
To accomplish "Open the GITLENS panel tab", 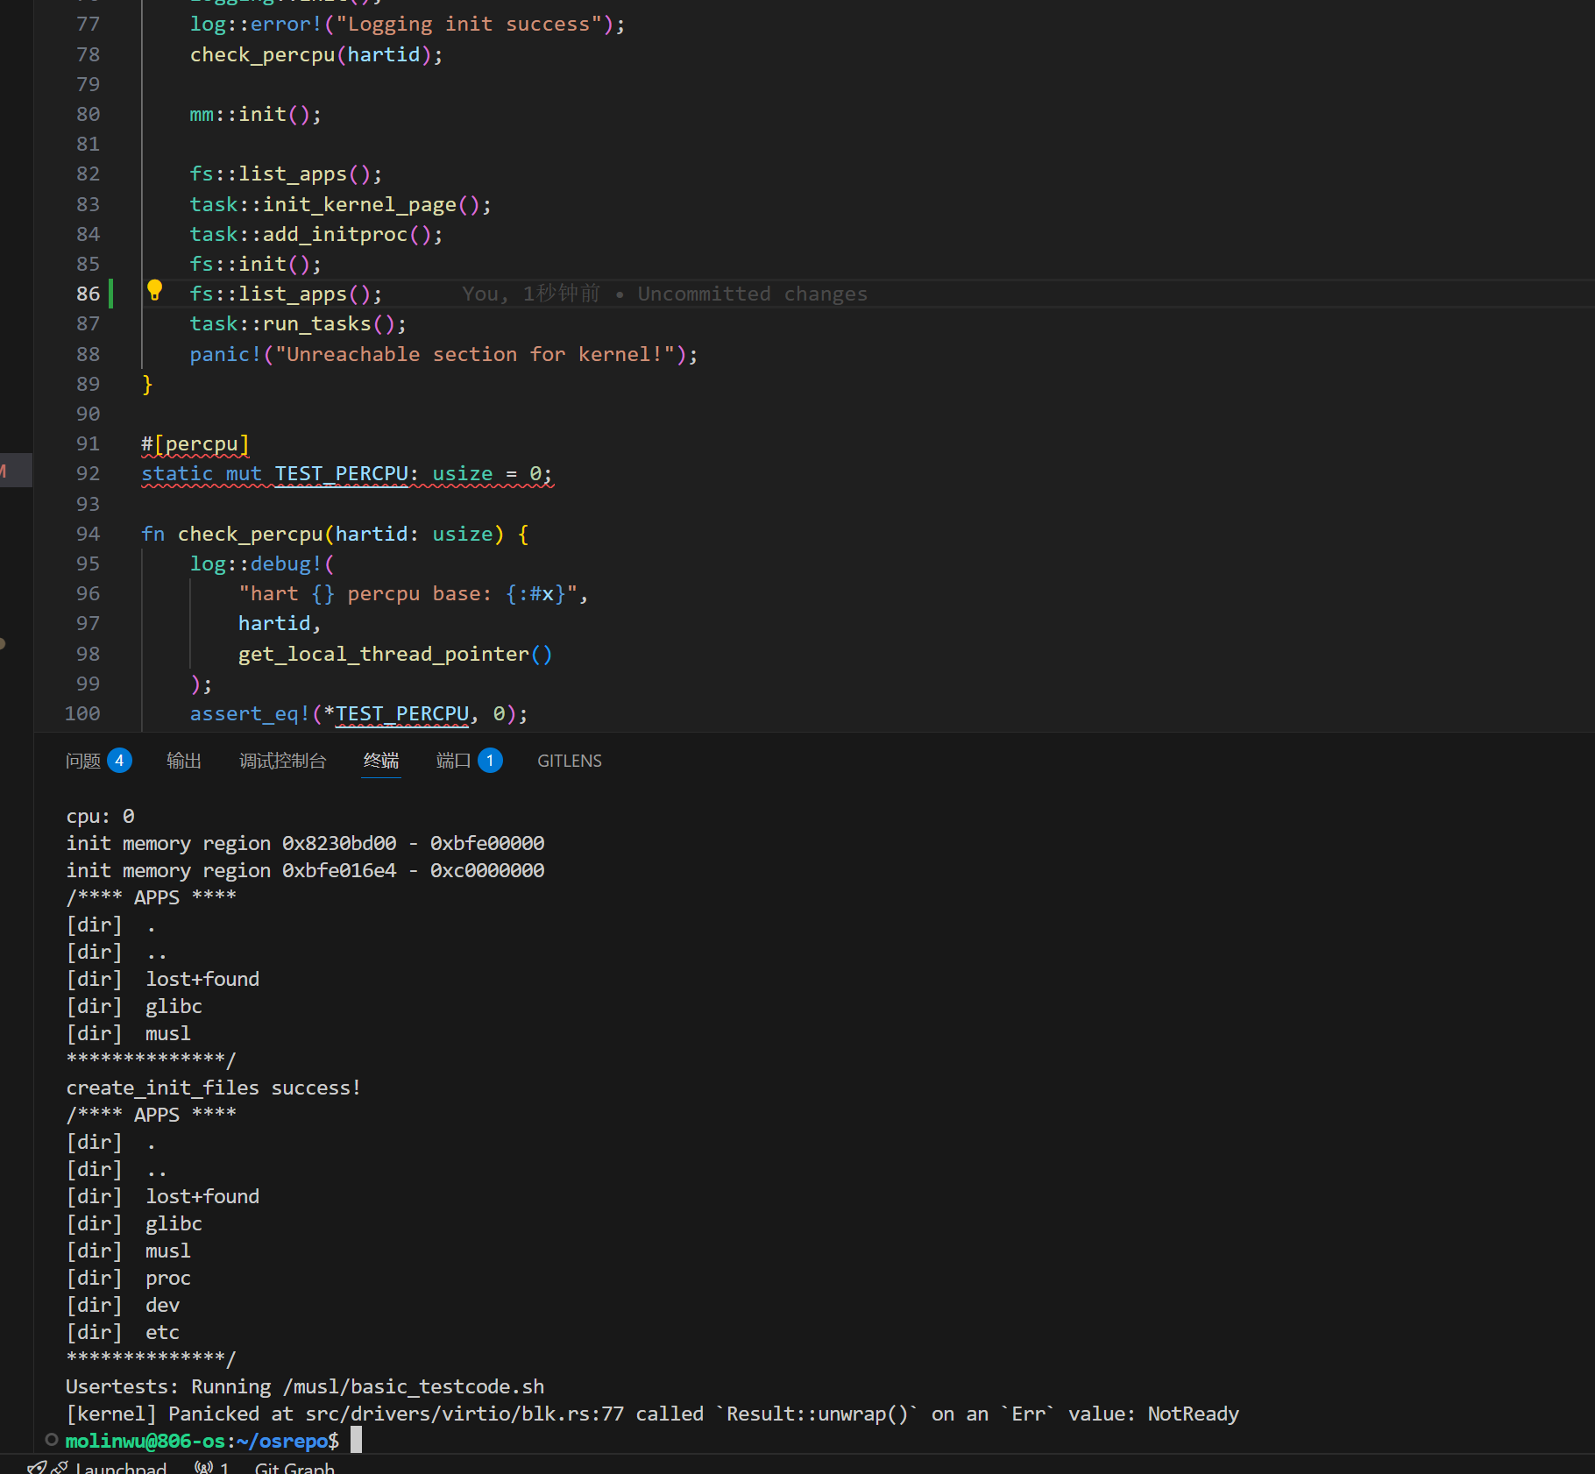I will point(569,761).
